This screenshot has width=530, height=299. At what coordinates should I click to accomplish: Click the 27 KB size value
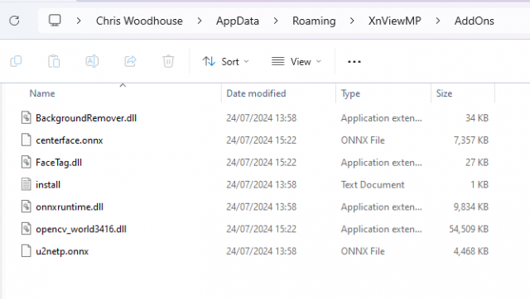477,163
